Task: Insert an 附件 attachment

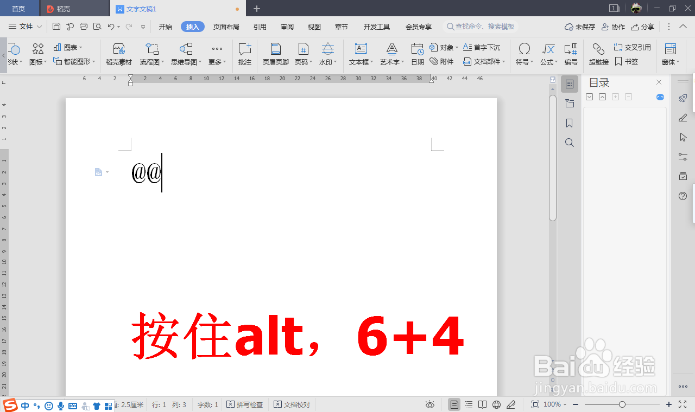Action: (441, 62)
